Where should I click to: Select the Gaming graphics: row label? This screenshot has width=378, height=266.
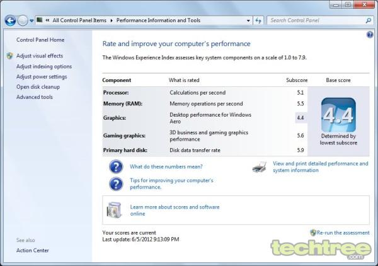click(x=124, y=136)
